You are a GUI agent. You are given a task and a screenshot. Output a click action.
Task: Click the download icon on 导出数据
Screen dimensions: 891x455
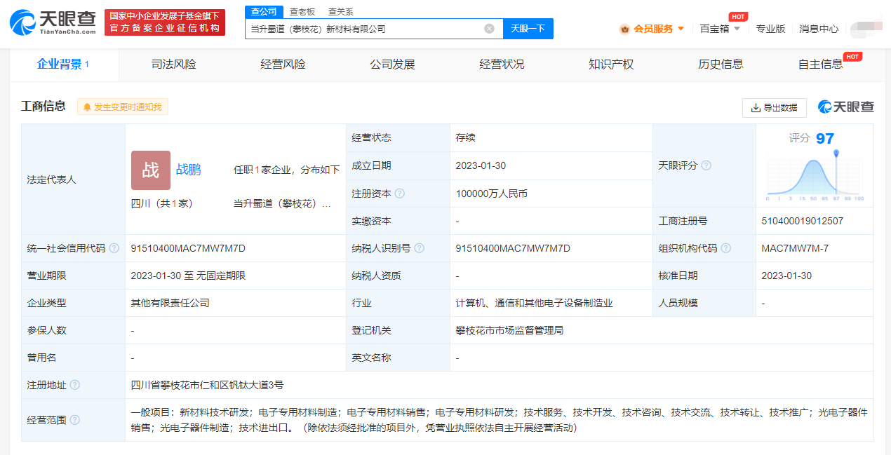coord(756,107)
